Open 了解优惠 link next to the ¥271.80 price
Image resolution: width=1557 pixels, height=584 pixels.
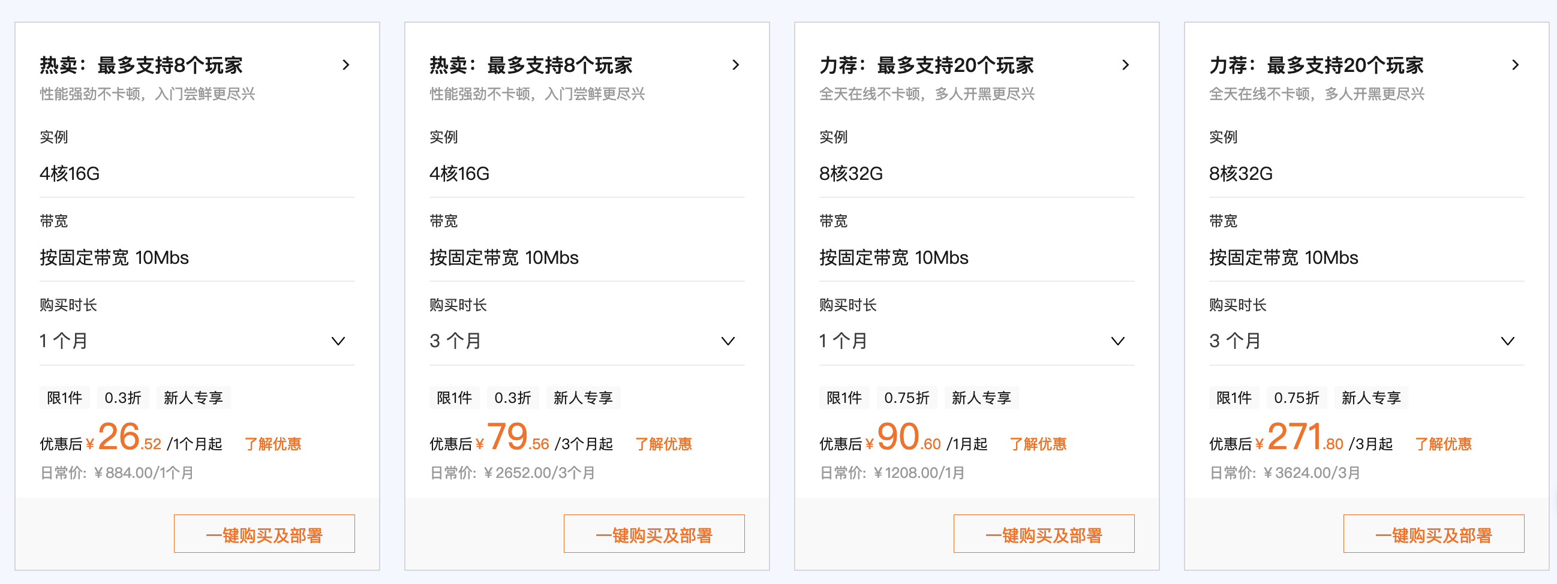coord(1443,444)
